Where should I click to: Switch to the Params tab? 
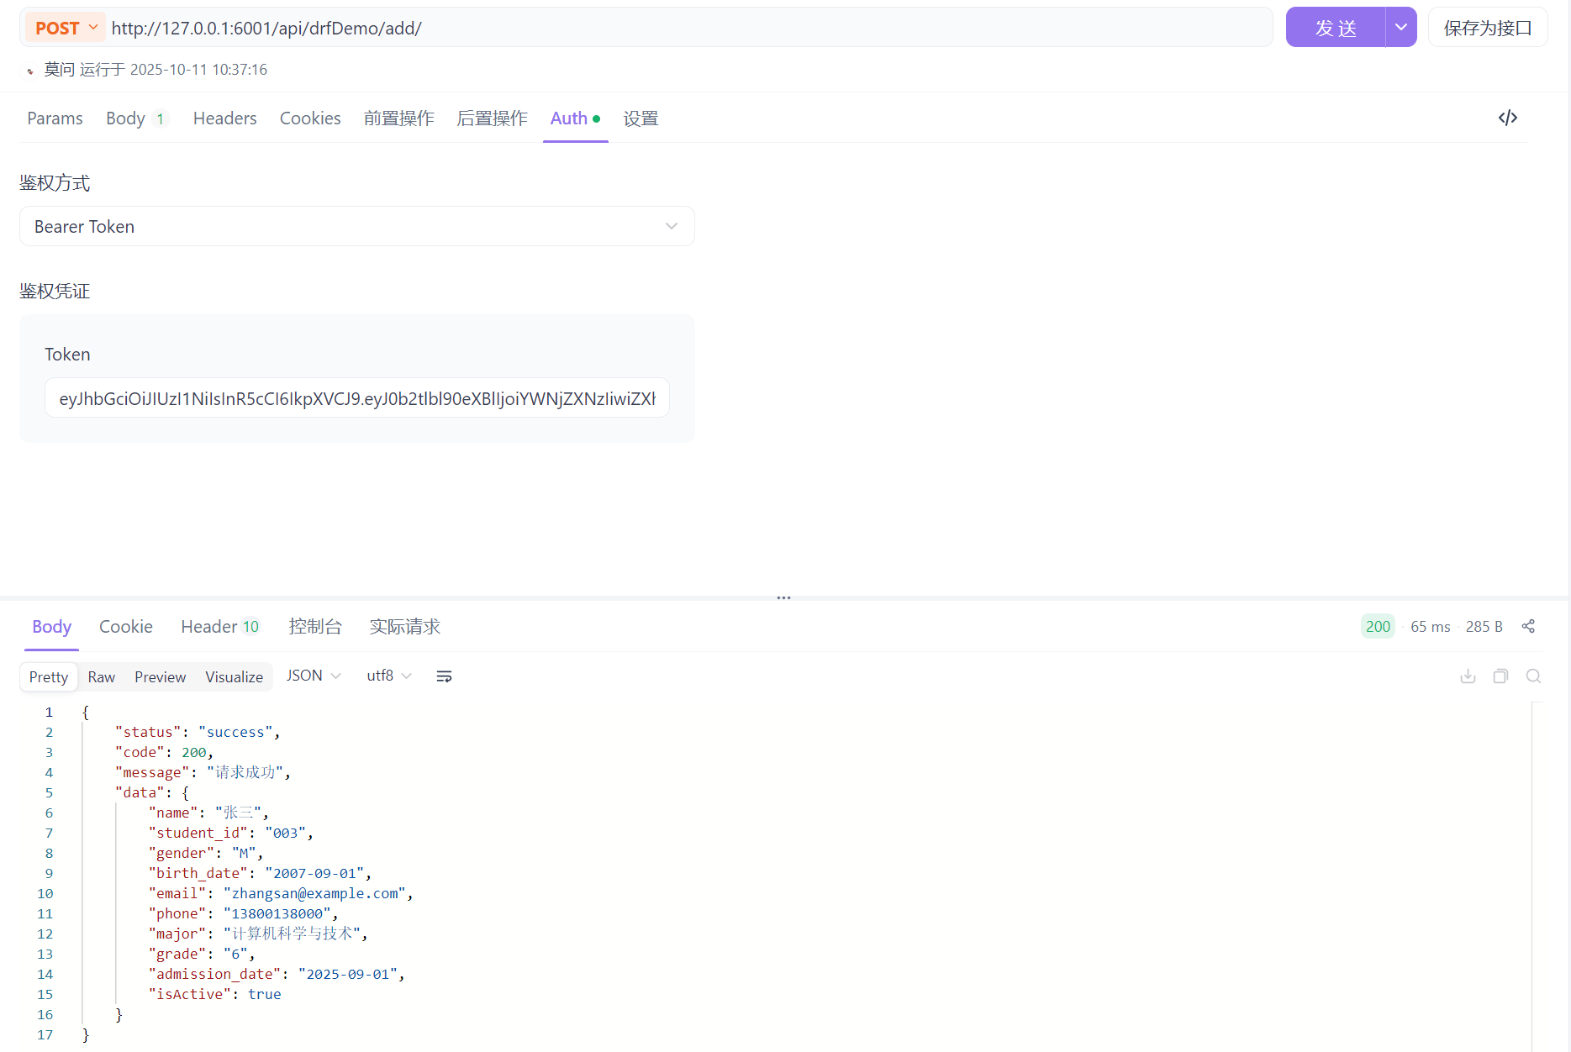pos(55,118)
